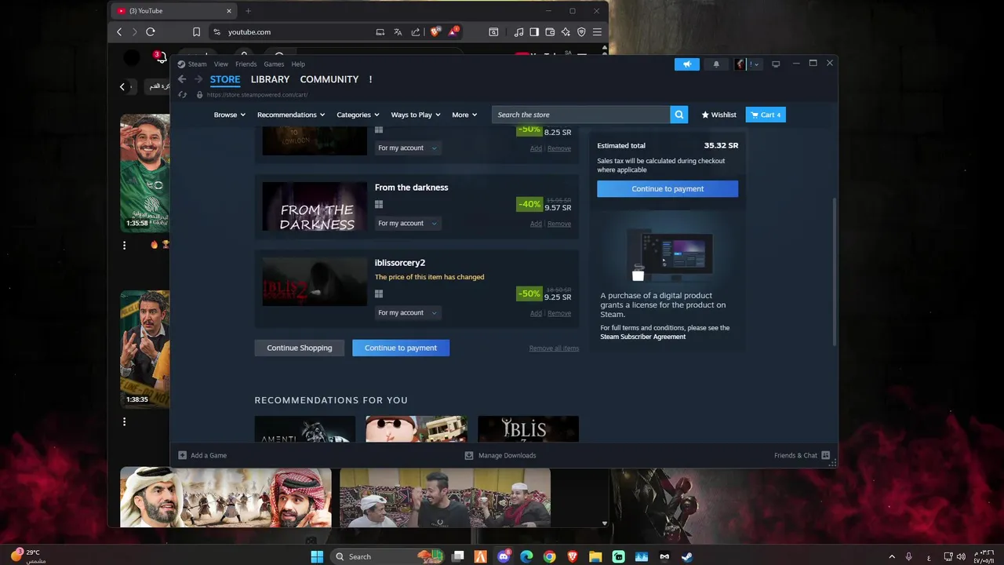Open the browser VPN shield icon
This screenshot has height=565, width=1004.
581,32
